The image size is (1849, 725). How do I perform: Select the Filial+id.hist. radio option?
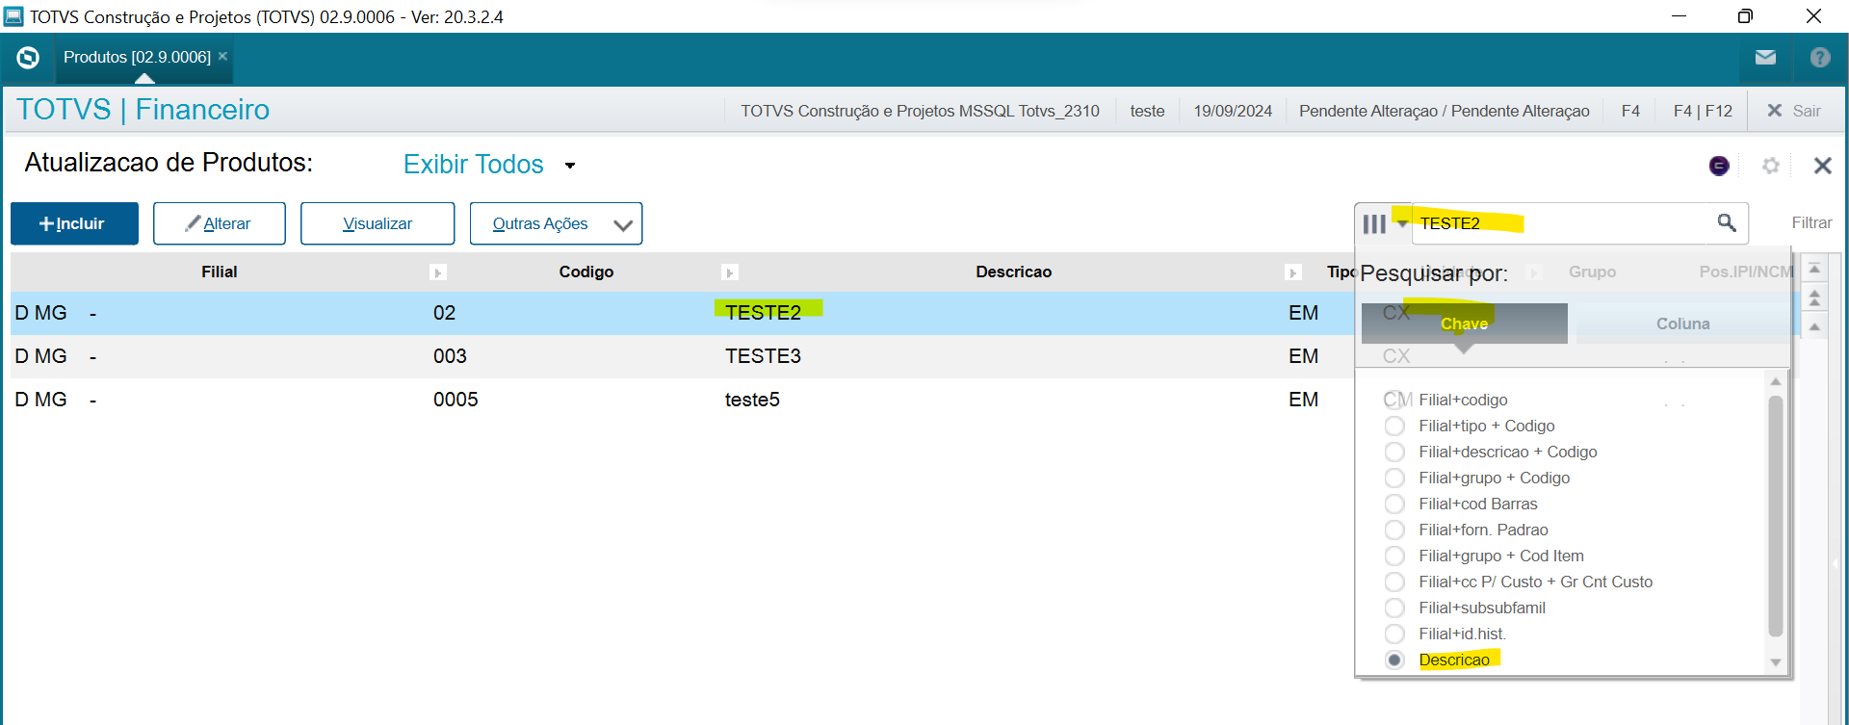1394,634
